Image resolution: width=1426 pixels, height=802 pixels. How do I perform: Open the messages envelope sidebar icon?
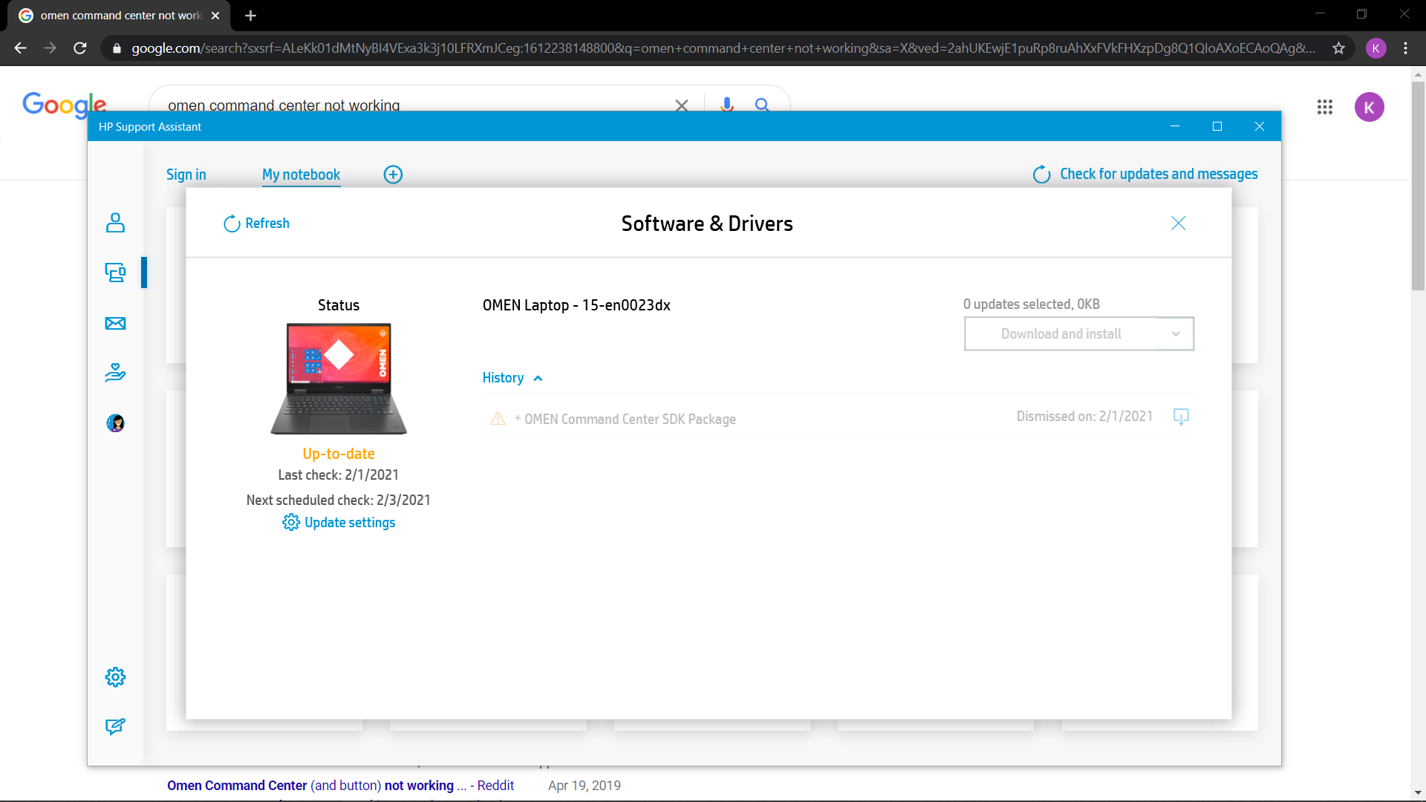[x=115, y=323]
